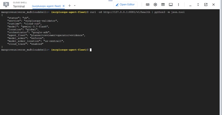Click the Terminal title label
The width and height of the screenshot is (222, 115).
(x=19, y=6)
